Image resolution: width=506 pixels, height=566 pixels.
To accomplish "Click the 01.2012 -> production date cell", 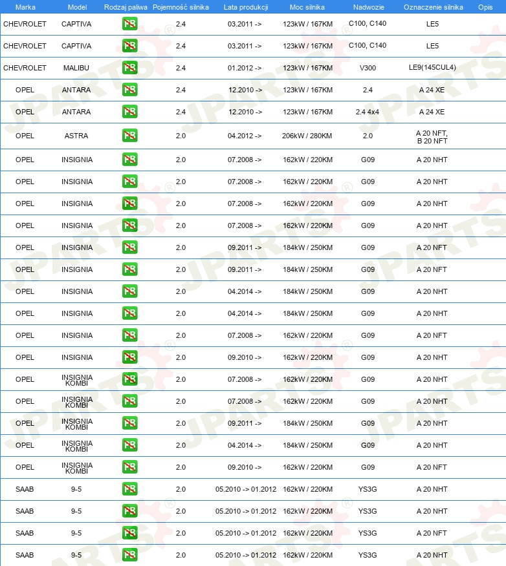I will click(245, 68).
